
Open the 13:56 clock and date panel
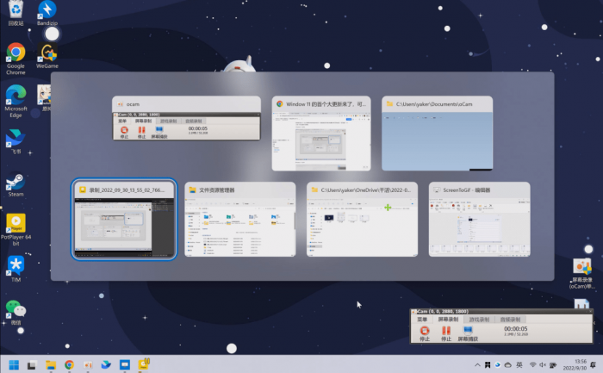pos(575,364)
